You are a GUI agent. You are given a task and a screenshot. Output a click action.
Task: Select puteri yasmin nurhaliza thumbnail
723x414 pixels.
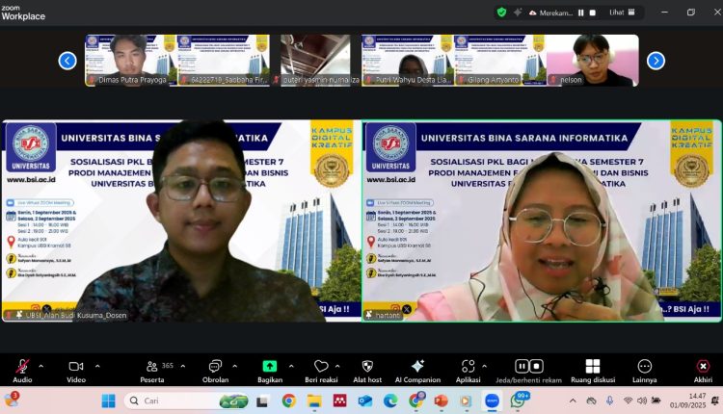[315, 61]
